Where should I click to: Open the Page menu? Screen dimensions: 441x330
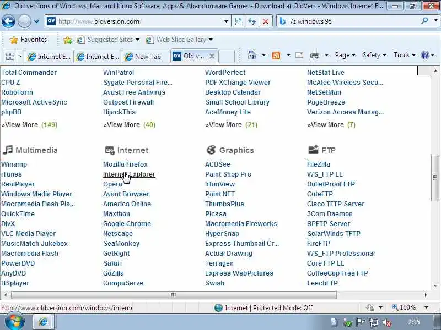click(x=345, y=55)
